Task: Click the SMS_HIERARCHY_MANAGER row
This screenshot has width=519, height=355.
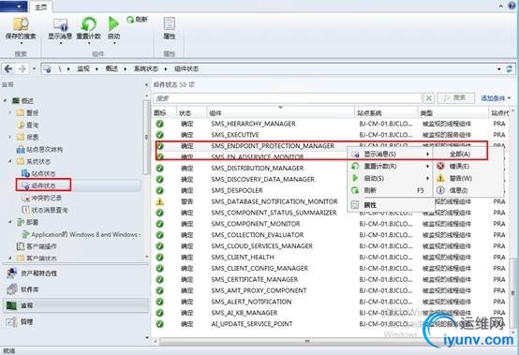Action: click(x=332, y=124)
